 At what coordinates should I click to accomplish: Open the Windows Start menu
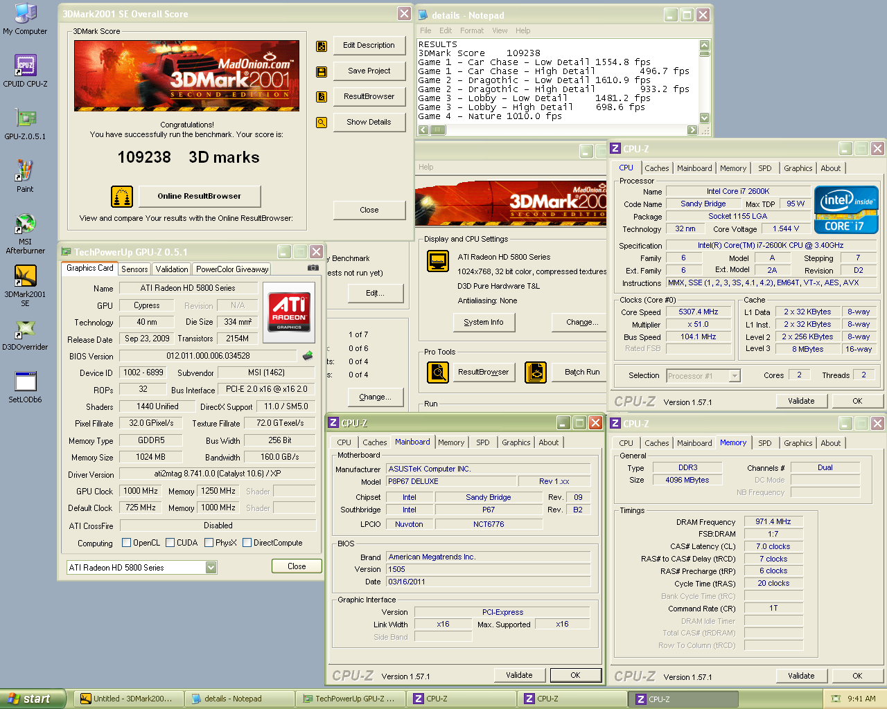pos(33,699)
